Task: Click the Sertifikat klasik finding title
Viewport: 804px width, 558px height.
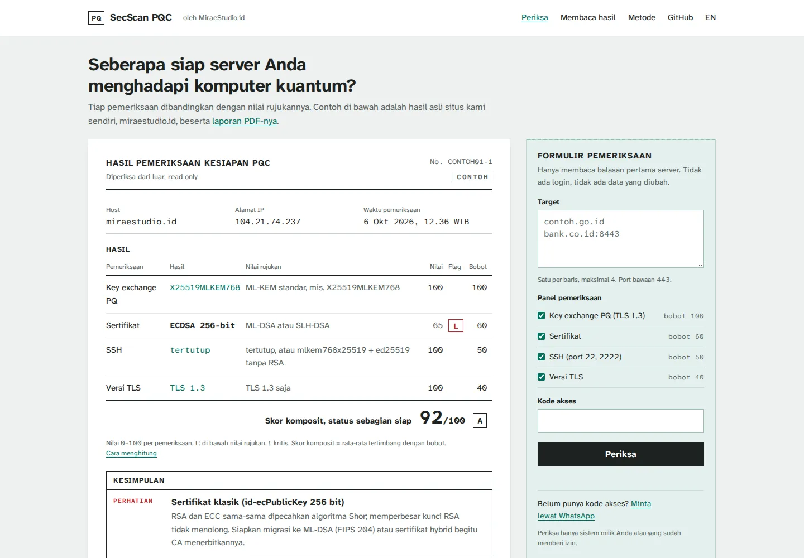Action: click(x=258, y=502)
